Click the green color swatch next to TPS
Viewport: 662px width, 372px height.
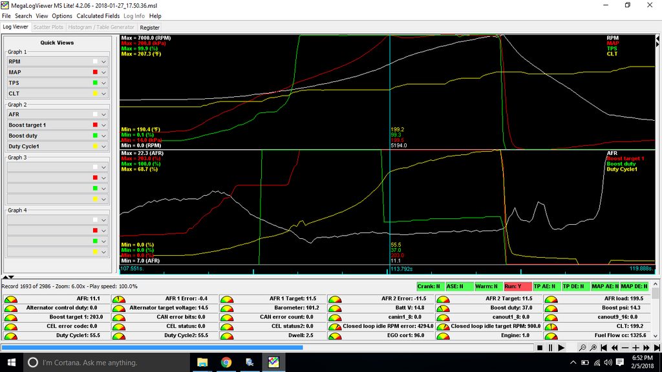[x=95, y=83]
